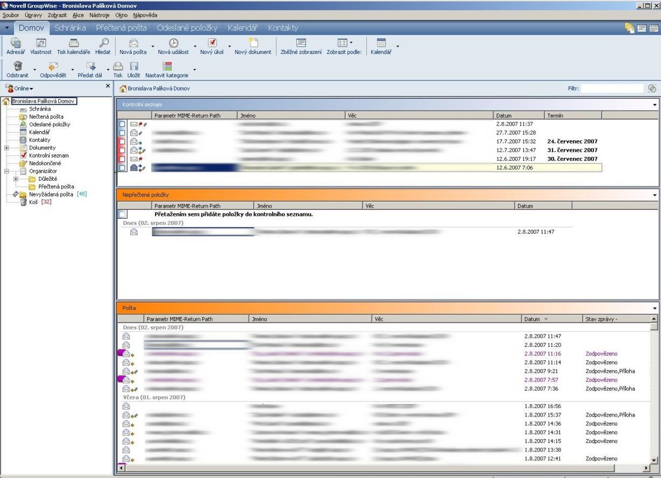This screenshot has height=478, width=661.
Task: Click the Tisk printer icon
Action: (118, 66)
